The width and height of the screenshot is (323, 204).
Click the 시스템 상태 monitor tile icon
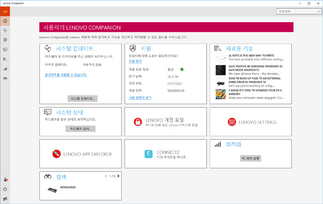48,112
